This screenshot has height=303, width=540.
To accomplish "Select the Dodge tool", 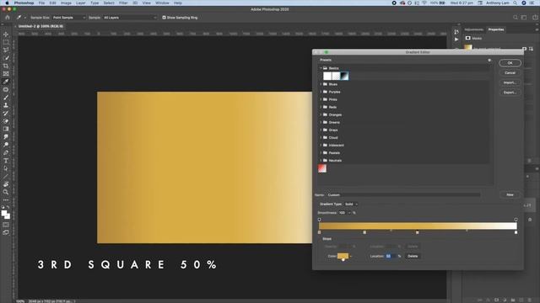I will coord(6,145).
